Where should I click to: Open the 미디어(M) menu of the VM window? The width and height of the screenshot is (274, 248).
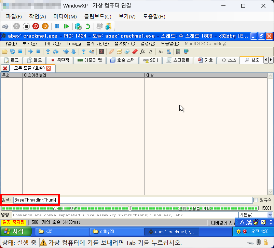tap(65, 17)
